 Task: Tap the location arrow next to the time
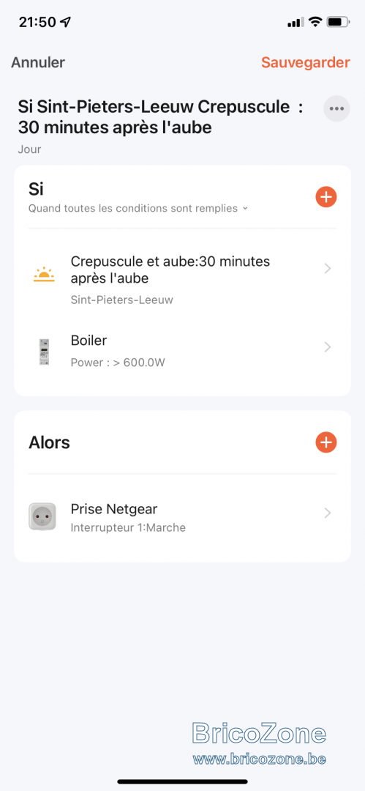66,22
